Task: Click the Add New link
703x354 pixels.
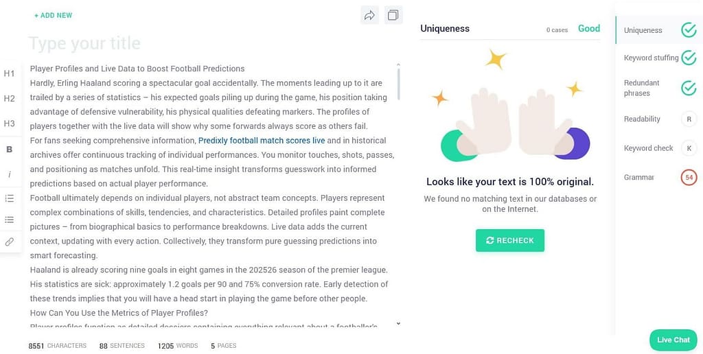Action: (x=53, y=15)
